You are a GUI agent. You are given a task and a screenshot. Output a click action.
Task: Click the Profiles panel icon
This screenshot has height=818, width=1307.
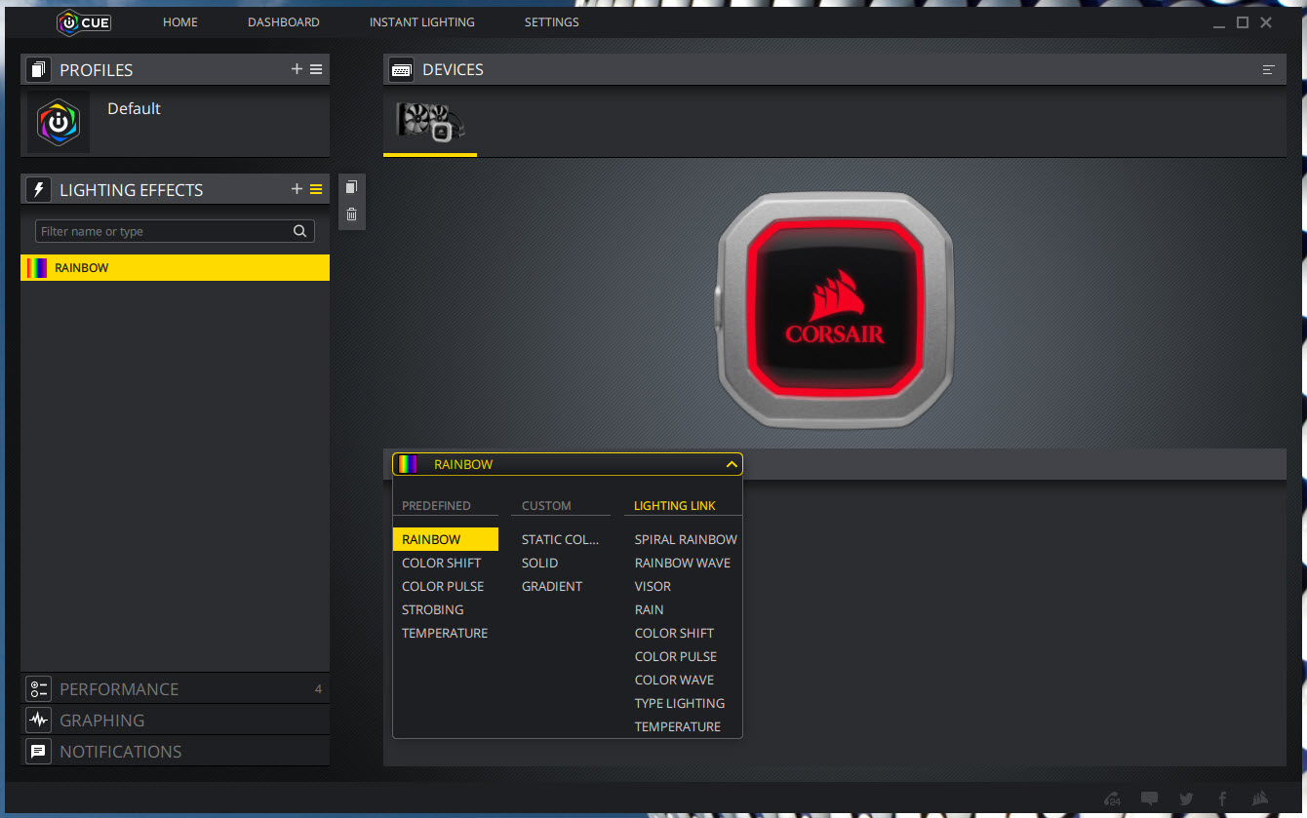[38, 70]
